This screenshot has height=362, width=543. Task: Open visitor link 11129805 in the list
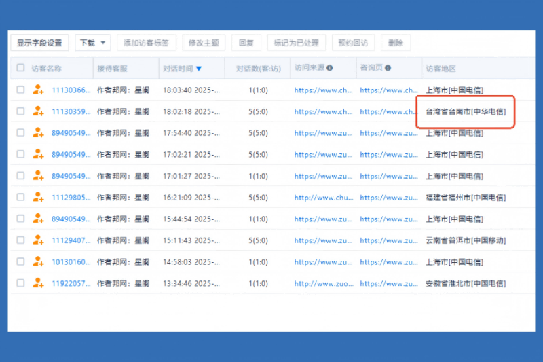pyautogui.click(x=71, y=198)
